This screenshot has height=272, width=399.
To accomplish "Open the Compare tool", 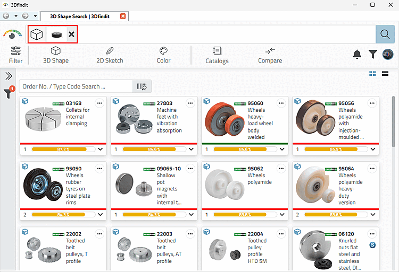I will (270, 55).
